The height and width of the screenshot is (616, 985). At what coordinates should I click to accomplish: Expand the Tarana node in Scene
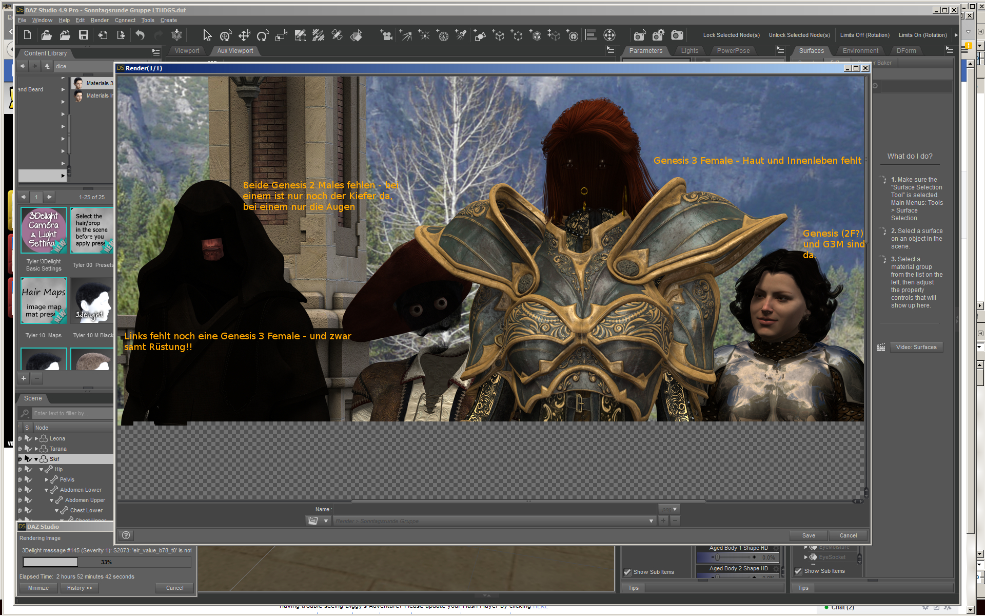[36, 449]
